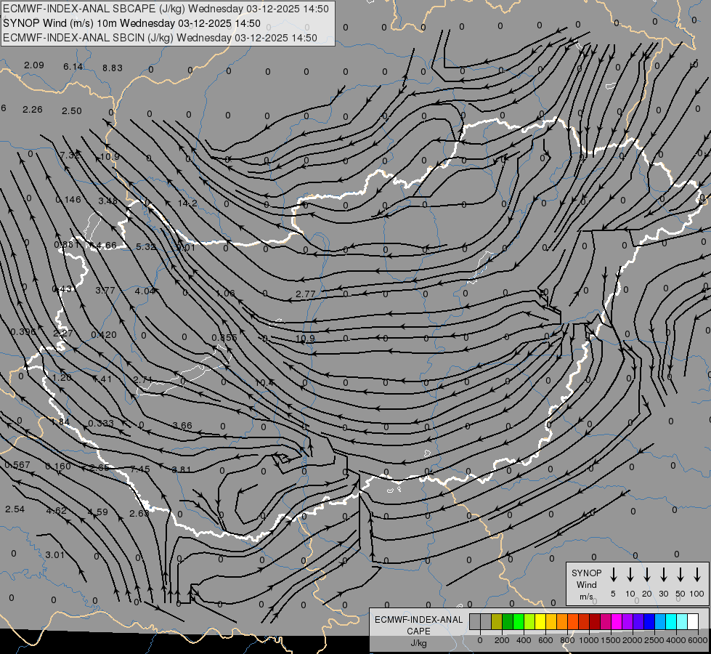Click the 4000 legend tick label
The height and width of the screenshot is (654, 711).
click(675, 640)
